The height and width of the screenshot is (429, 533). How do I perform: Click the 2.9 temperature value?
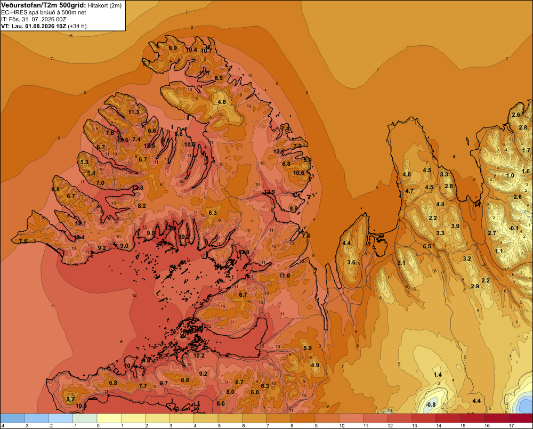[475, 286]
